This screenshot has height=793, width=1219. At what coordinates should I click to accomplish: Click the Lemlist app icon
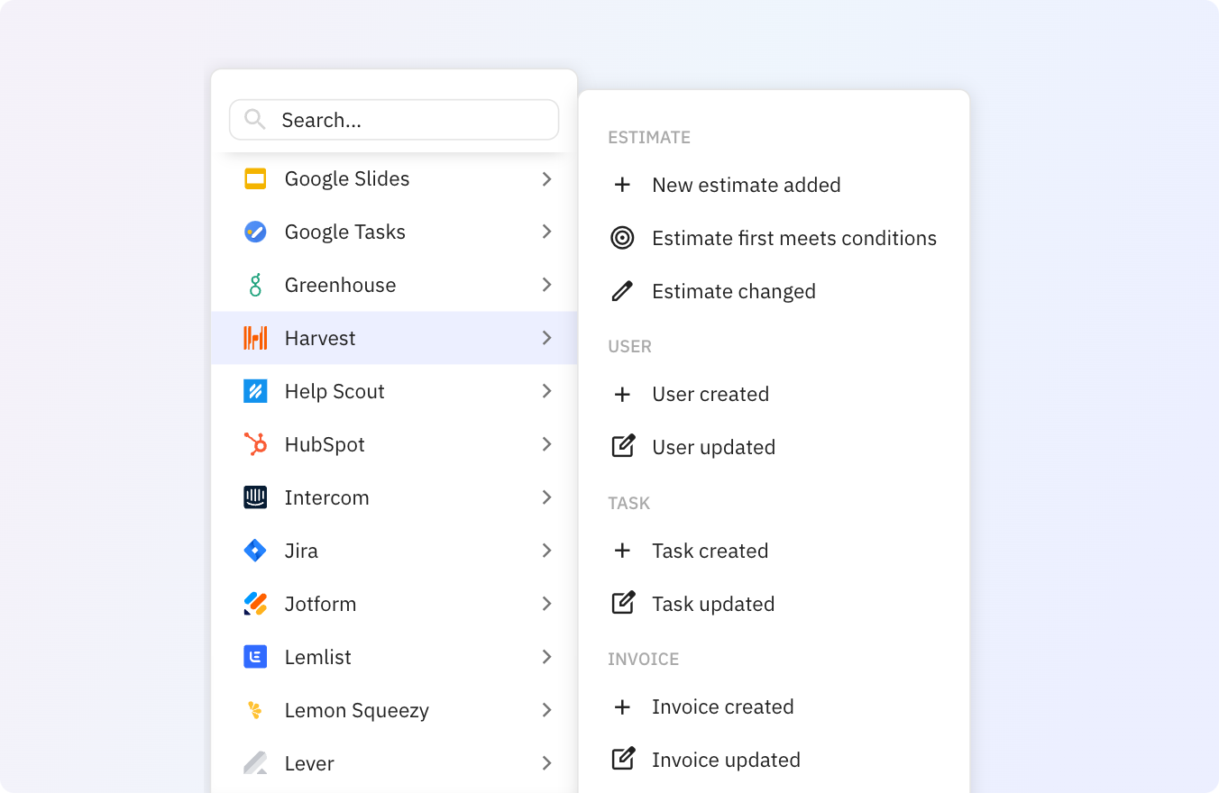tap(255, 657)
